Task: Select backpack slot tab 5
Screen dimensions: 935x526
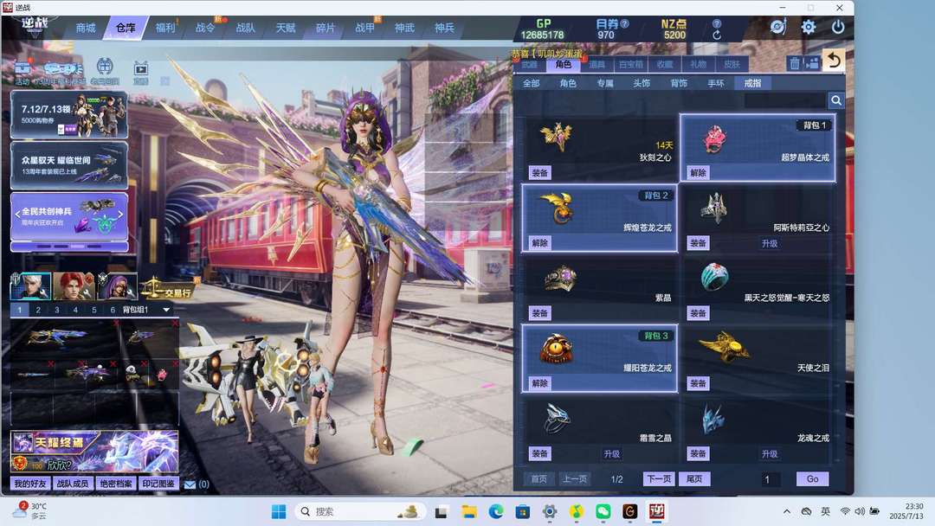Action: click(93, 310)
